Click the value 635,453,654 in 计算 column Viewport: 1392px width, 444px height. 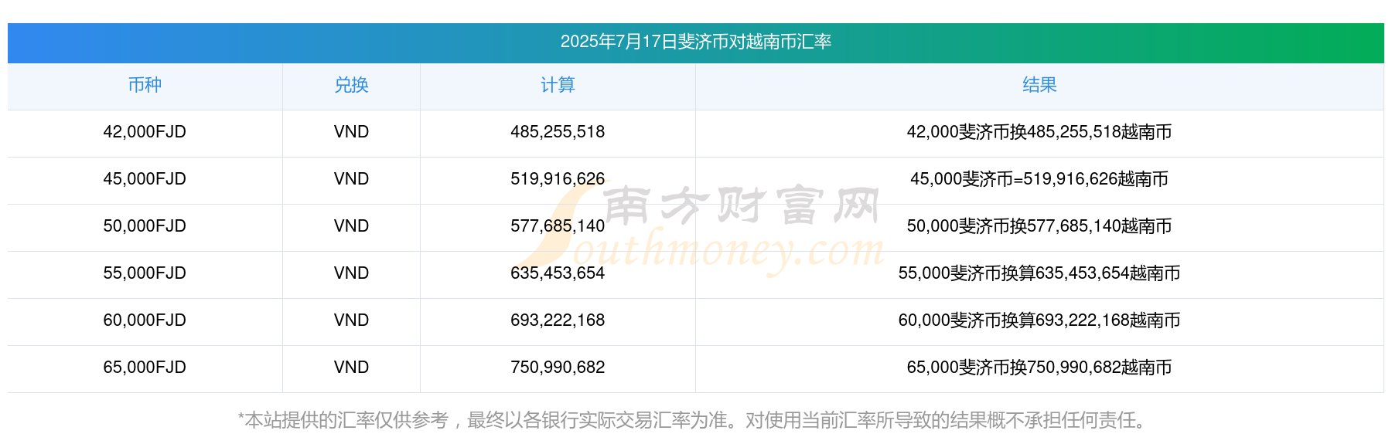click(x=558, y=273)
